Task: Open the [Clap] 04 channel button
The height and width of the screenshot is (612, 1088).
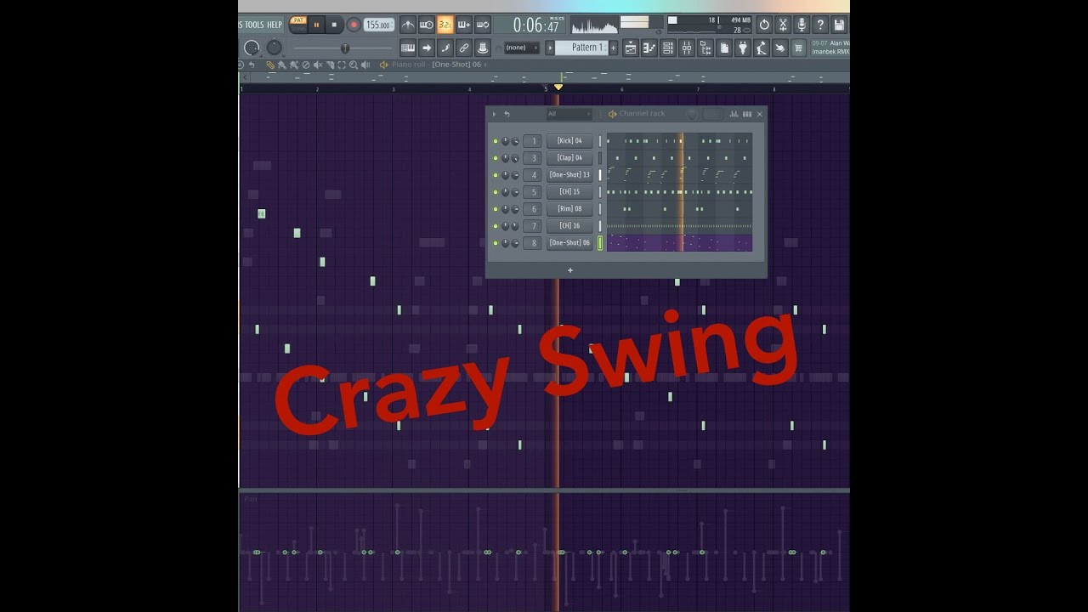Action: click(569, 158)
